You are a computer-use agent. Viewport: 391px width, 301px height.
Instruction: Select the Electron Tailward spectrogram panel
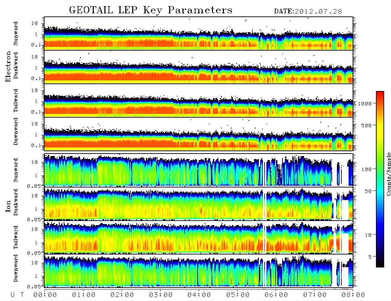coord(199,101)
